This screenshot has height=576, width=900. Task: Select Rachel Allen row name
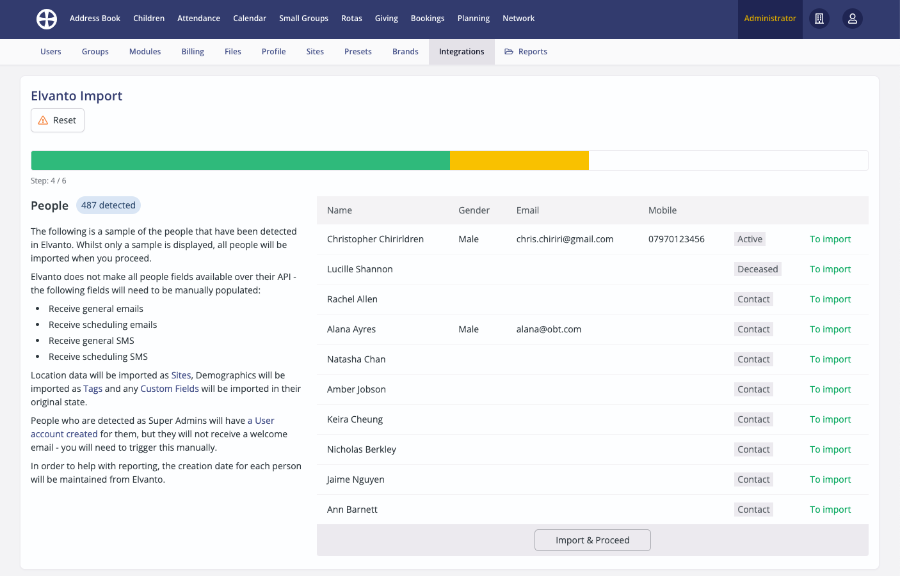[352, 299]
